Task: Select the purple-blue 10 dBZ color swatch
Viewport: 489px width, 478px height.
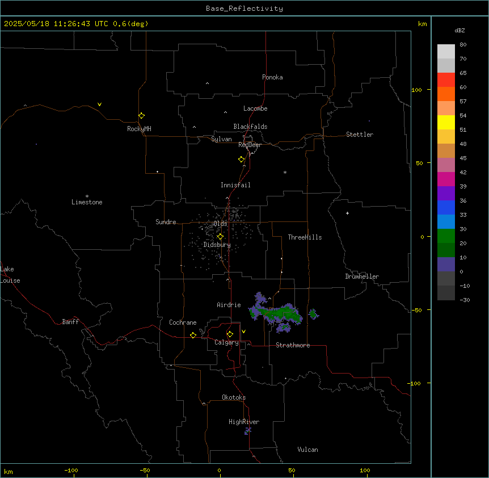Action: coord(446,265)
